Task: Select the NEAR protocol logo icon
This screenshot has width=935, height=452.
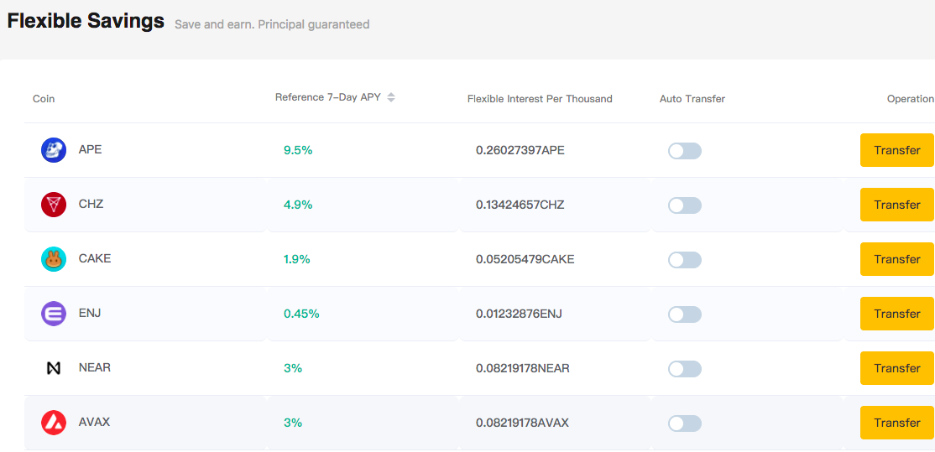Action: tap(54, 368)
